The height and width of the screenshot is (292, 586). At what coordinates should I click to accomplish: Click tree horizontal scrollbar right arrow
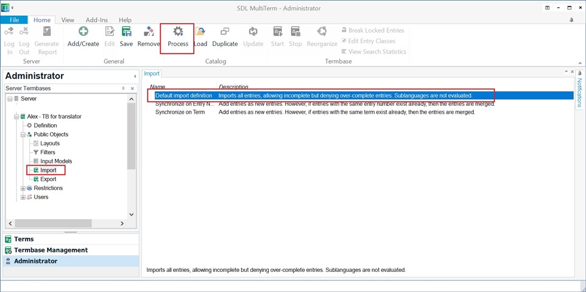122,223
